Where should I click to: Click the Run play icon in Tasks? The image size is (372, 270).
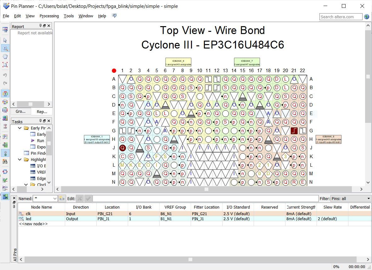click(33, 141)
